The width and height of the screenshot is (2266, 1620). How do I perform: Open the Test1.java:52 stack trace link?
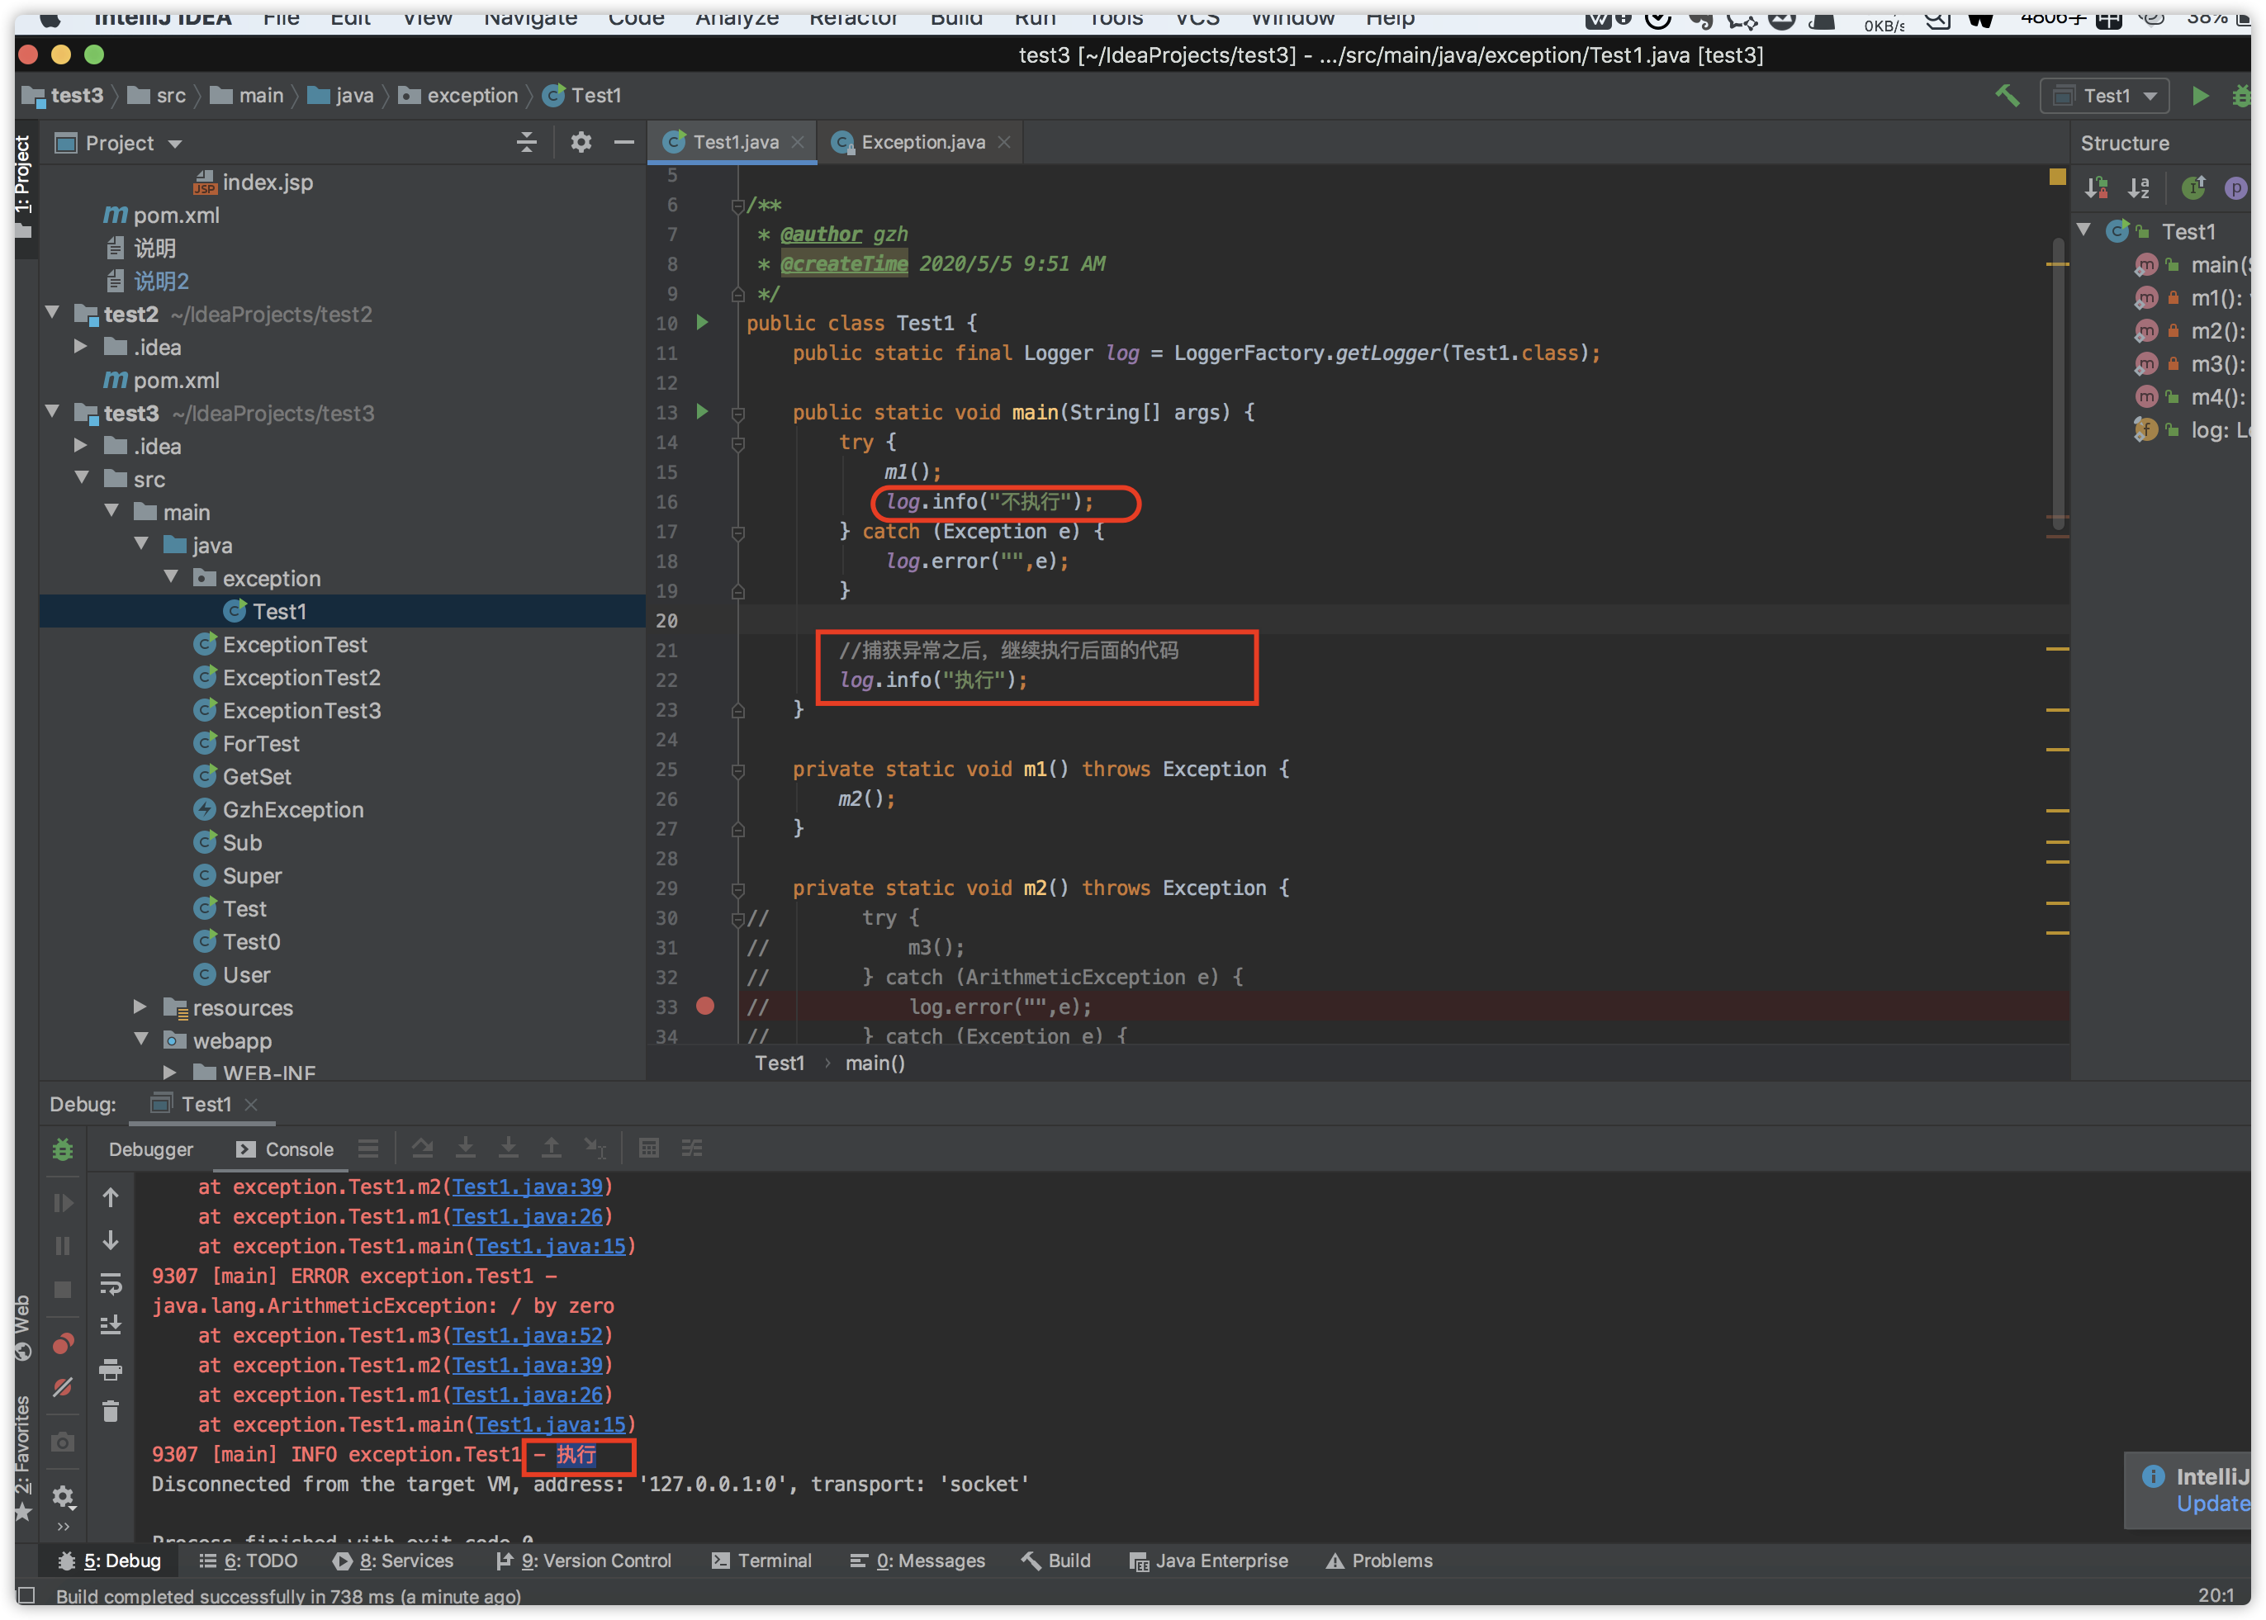[x=527, y=1336]
